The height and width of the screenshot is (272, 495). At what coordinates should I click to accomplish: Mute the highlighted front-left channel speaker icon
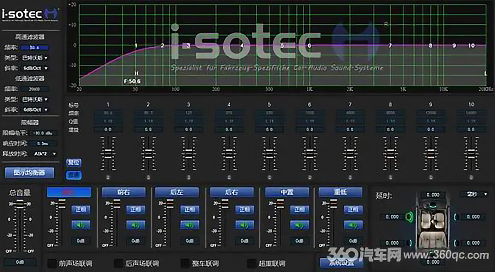coord(81,225)
